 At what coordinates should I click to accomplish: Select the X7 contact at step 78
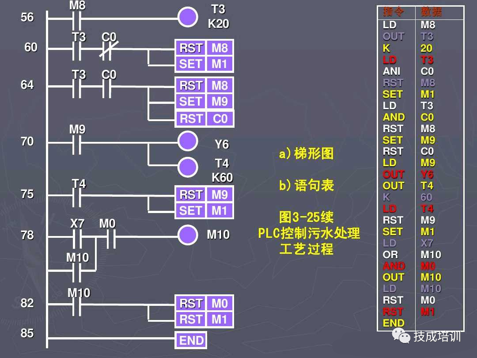click(78, 235)
